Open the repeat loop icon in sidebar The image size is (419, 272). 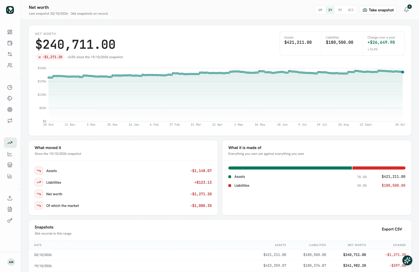tap(10, 121)
